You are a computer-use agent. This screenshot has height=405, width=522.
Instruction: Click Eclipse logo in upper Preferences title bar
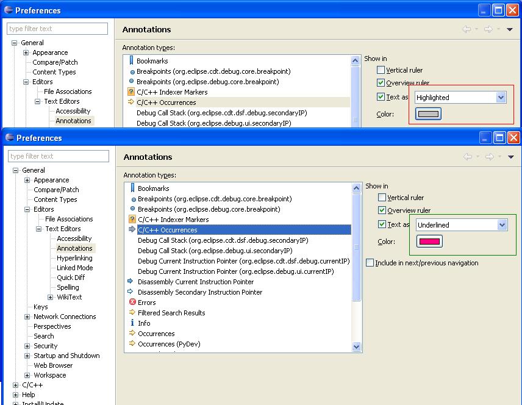[9, 10]
